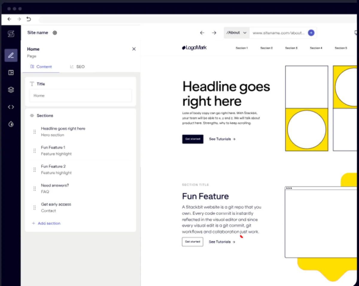Open Section 3 in preview nav
This screenshot has height=286, width=359.
pyautogui.click(x=291, y=48)
